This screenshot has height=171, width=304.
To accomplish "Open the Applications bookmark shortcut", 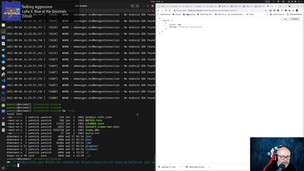I will (x=164, y=14).
